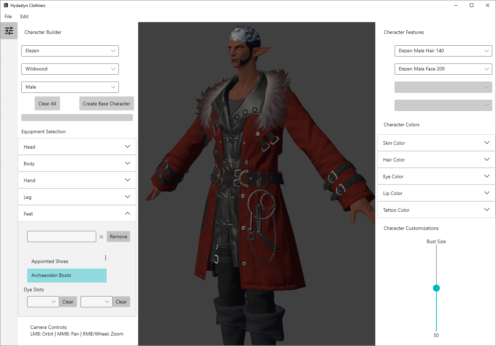This screenshot has width=496, height=346.
Task: Expand the Head equipment section
Action: click(77, 147)
